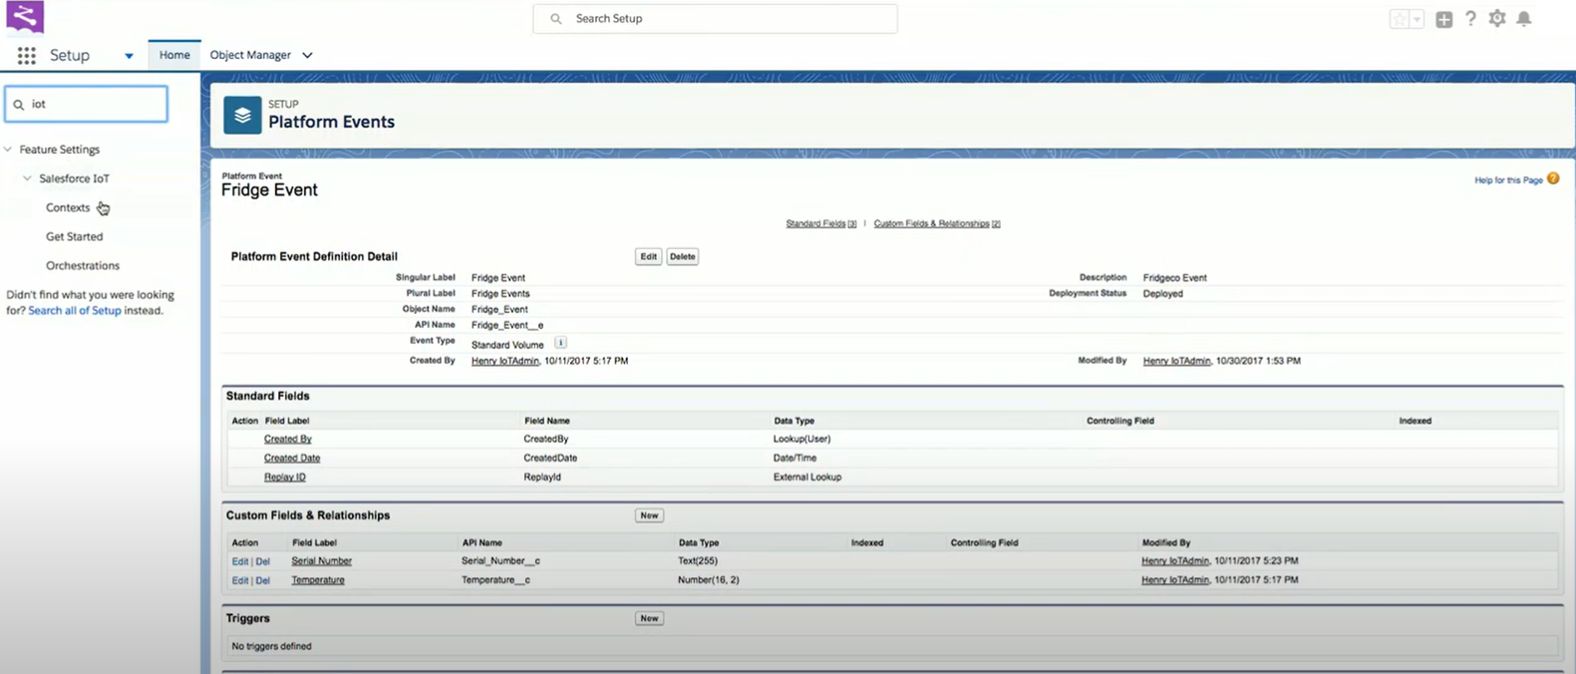Open Help for this Page link

1508,180
